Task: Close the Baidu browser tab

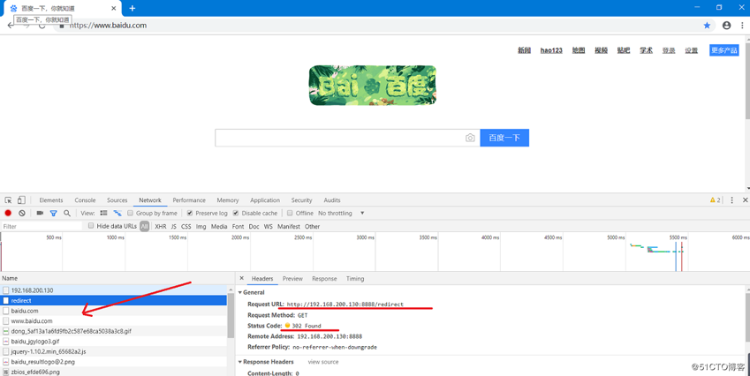Action: point(114,8)
